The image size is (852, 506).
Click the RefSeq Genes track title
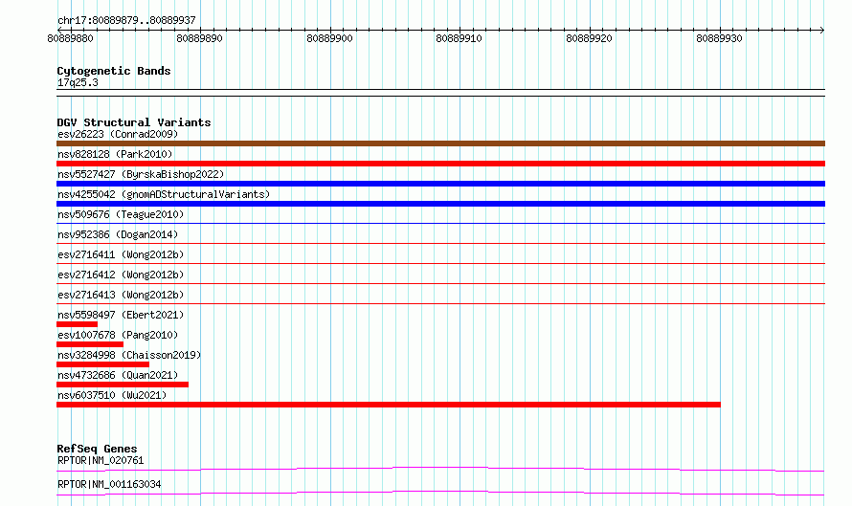point(97,449)
